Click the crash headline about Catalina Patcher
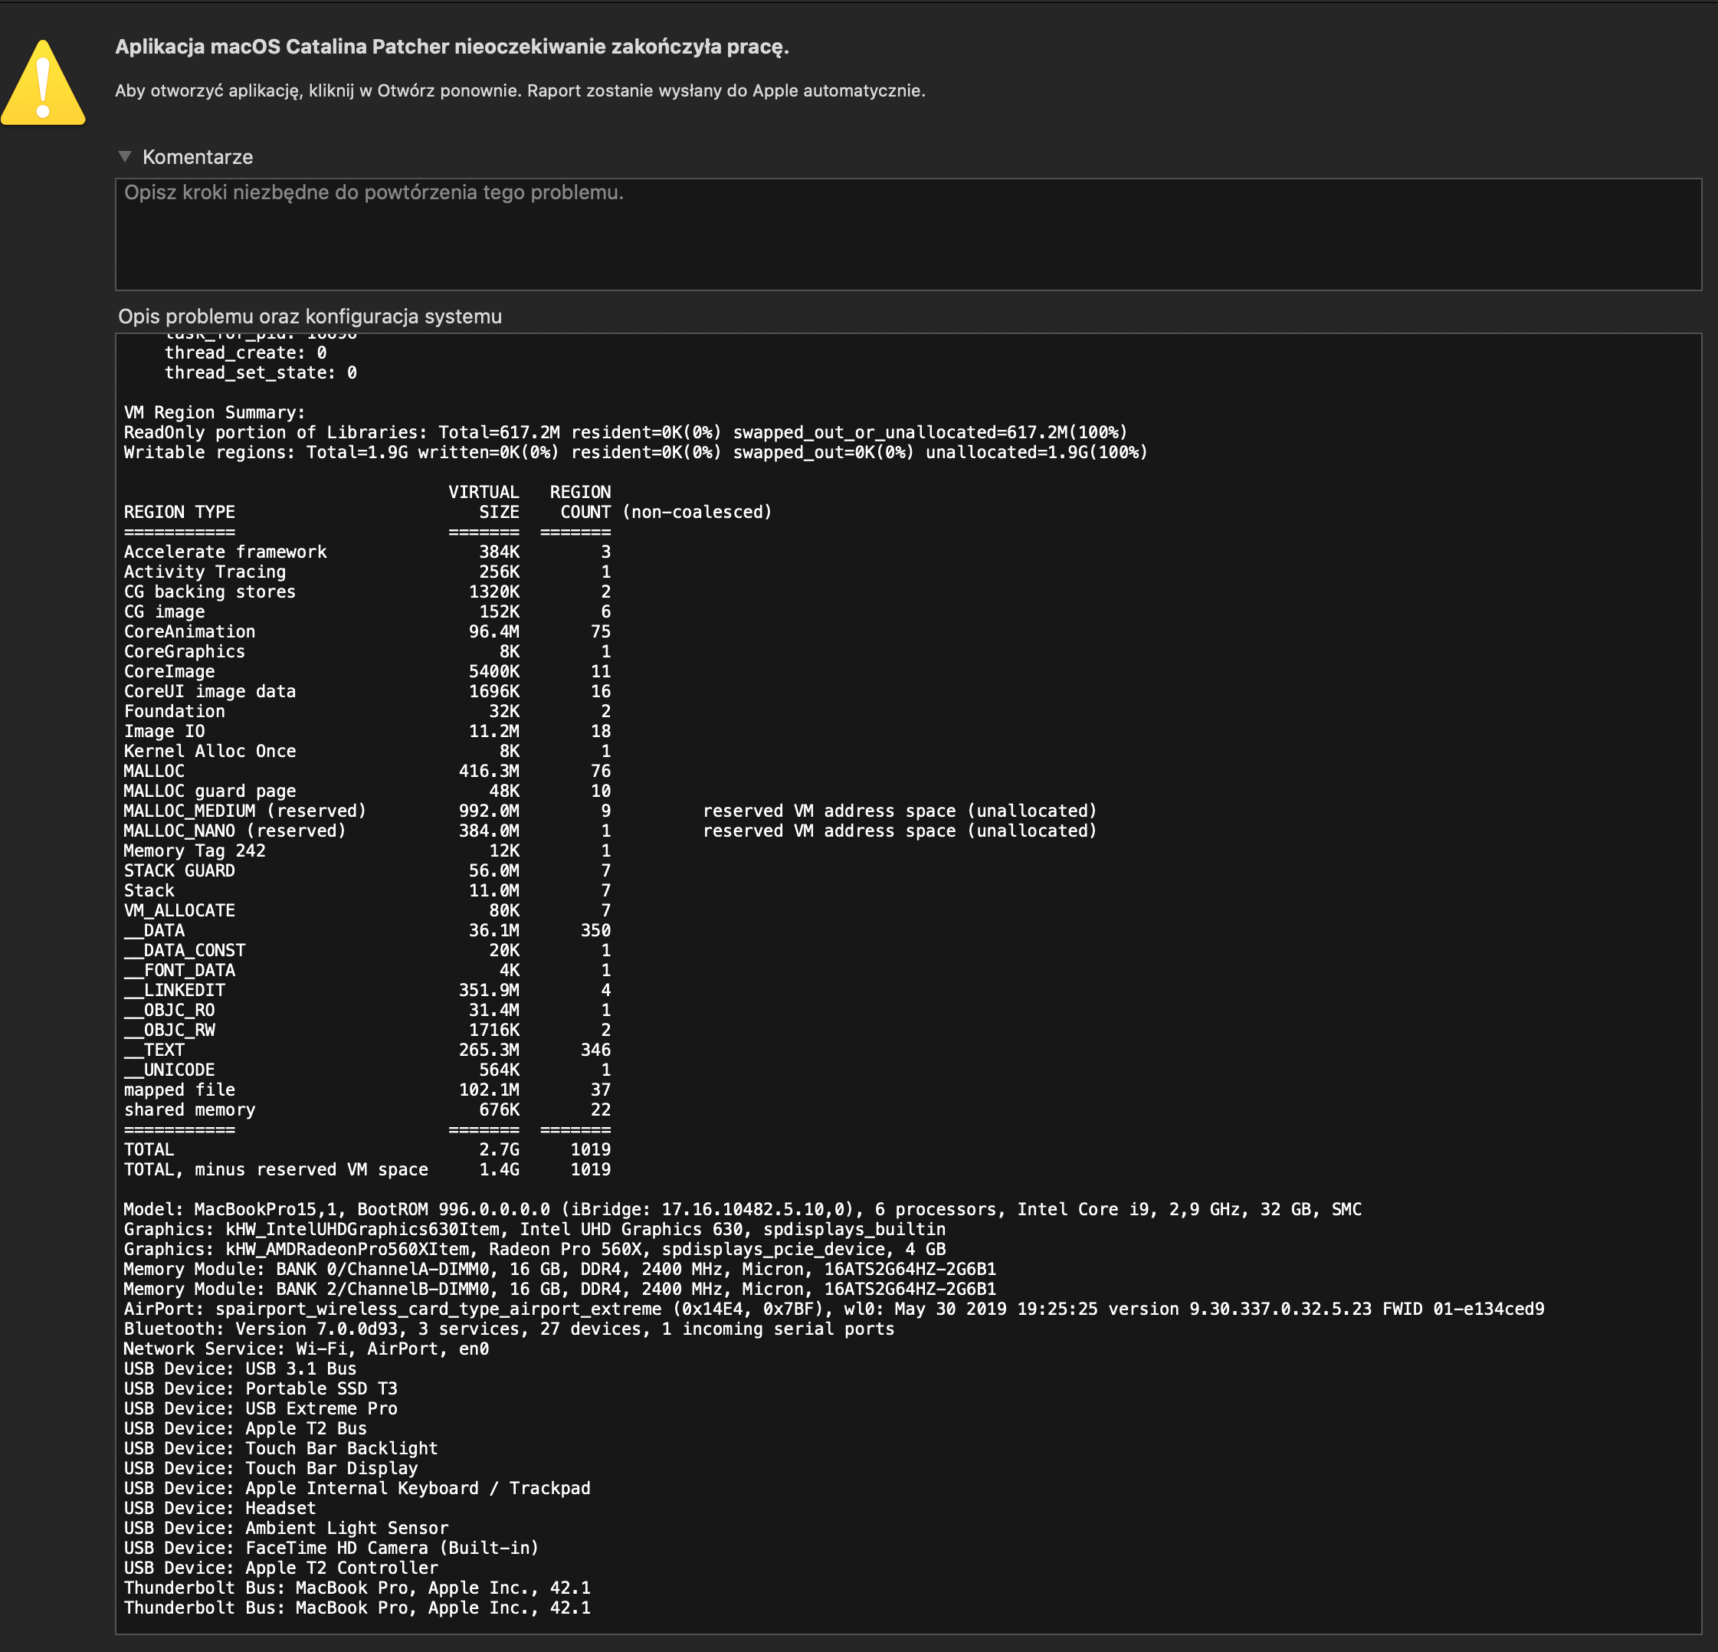Image resolution: width=1718 pixels, height=1652 pixels. pos(451,48)
